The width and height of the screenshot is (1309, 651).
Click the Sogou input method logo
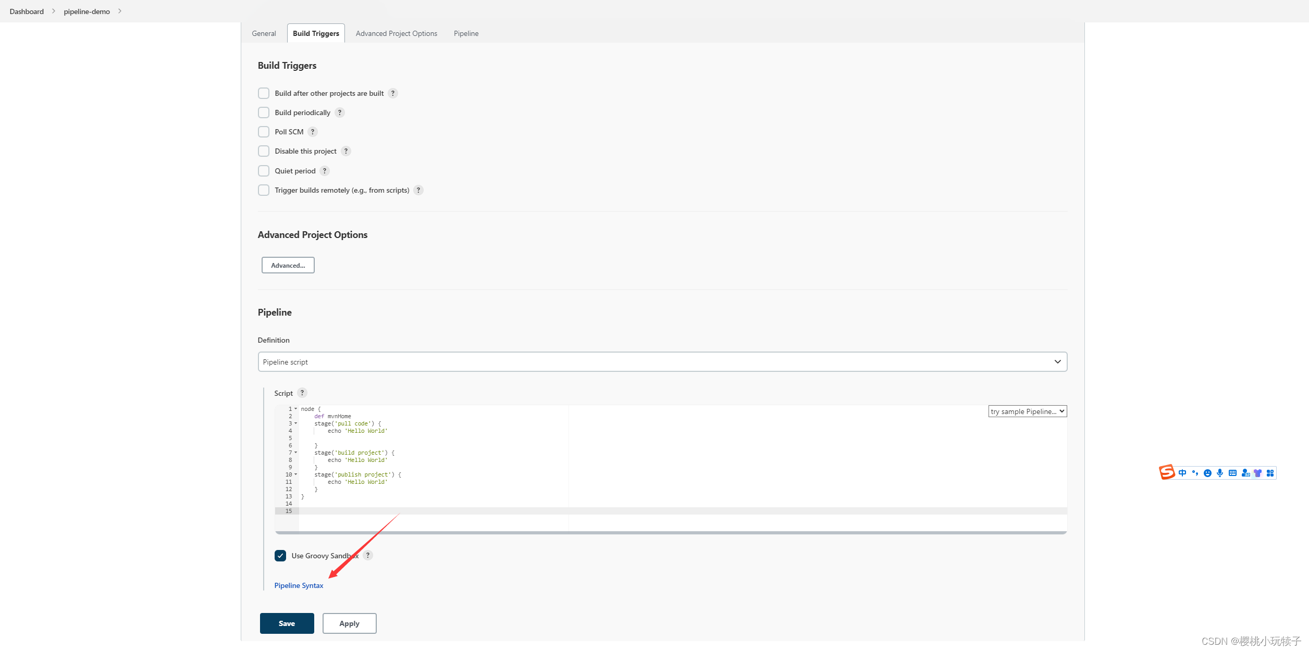1167,472
